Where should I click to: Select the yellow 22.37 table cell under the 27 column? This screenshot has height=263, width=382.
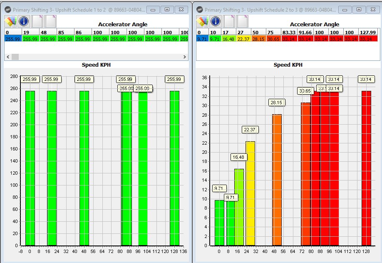pyautogui.click(x=243, y=39)
